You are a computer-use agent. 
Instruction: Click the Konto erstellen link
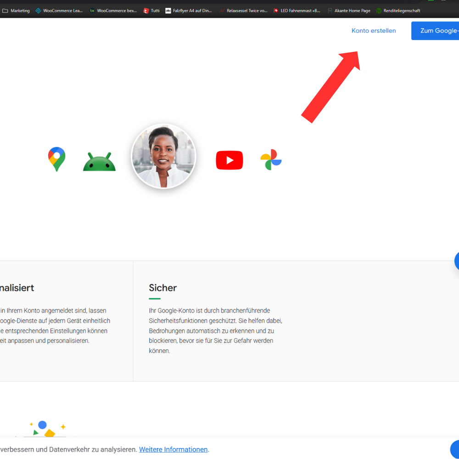(x=374, y=31)
